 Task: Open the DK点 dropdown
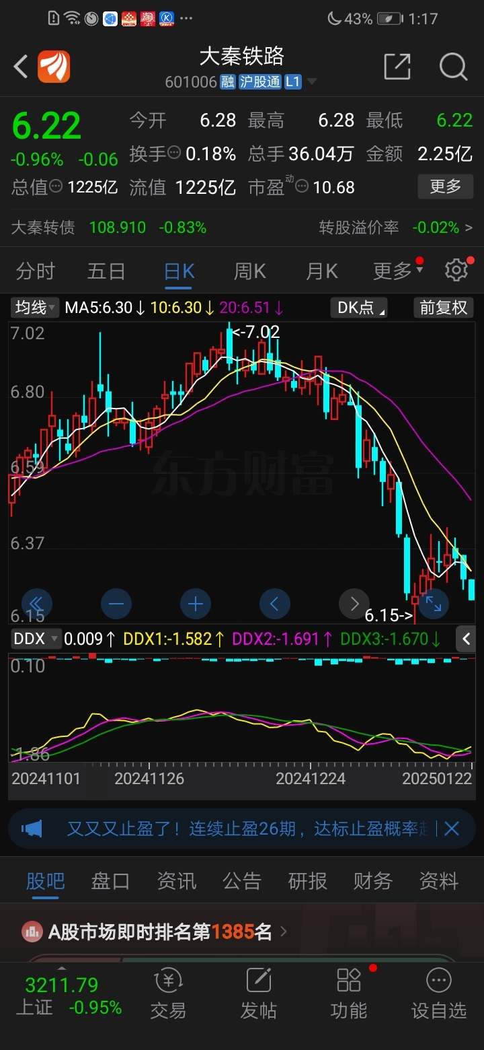[360, 308]
